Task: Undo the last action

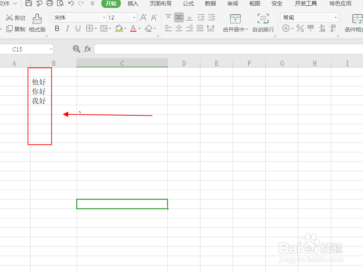Action: point(71,3)
